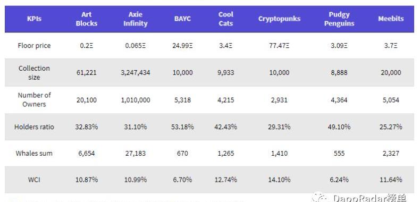
Task: Select the Whales sum row label
Action: [34, 153]
